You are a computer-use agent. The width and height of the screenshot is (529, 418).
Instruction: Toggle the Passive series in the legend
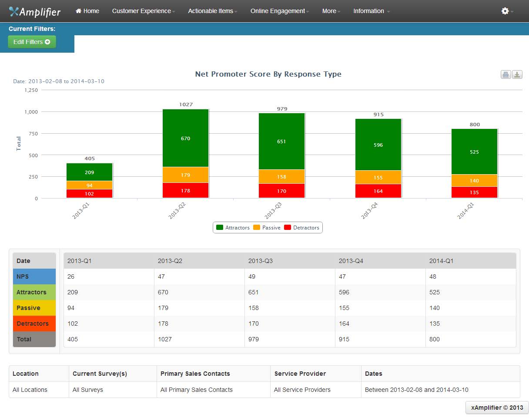[267, 228]
